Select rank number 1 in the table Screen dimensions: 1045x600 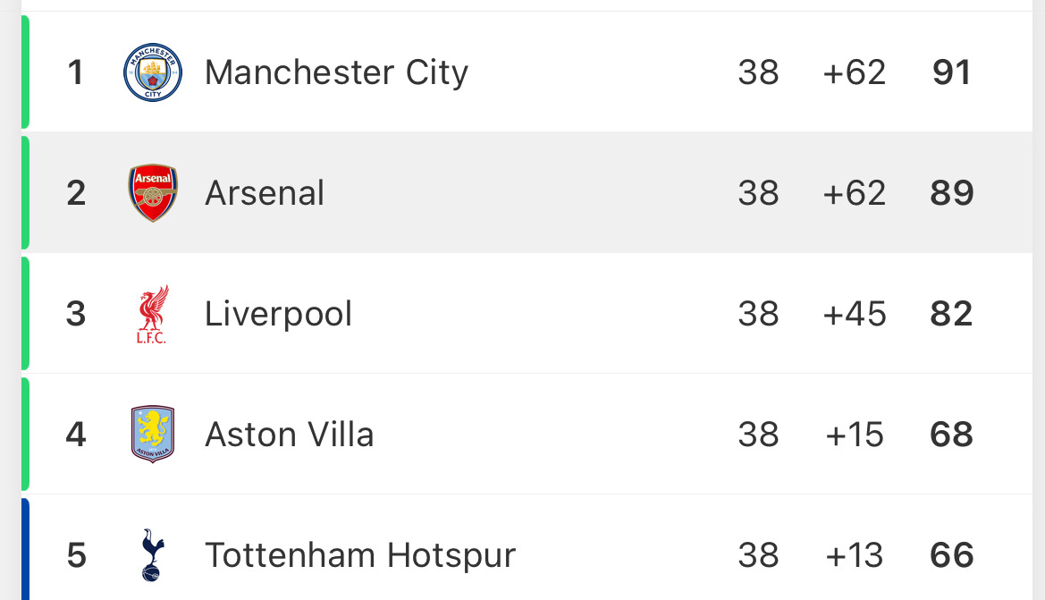pyautogui.click(x=75, y=72)
